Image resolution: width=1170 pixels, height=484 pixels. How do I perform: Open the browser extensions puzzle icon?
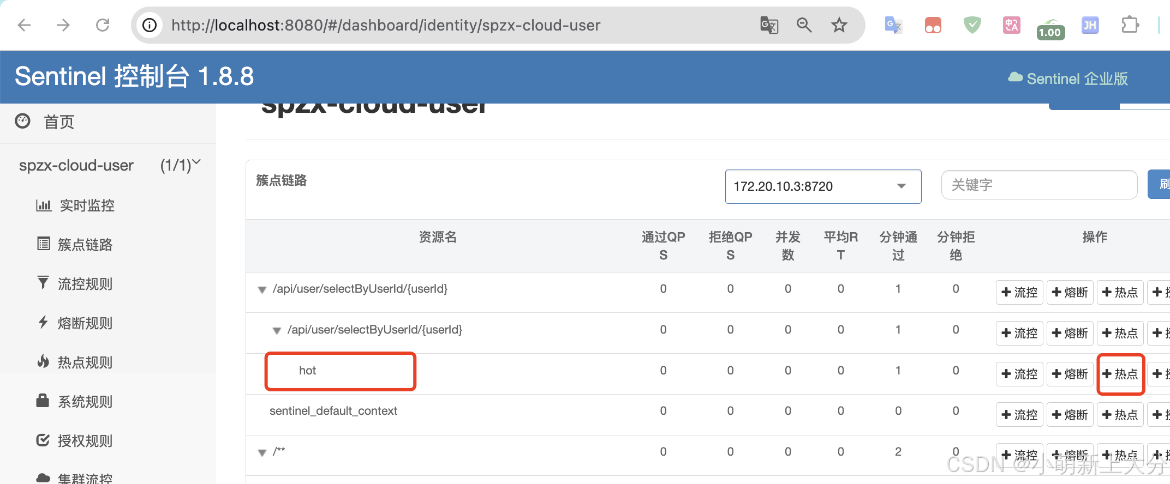coord(1130,25)
